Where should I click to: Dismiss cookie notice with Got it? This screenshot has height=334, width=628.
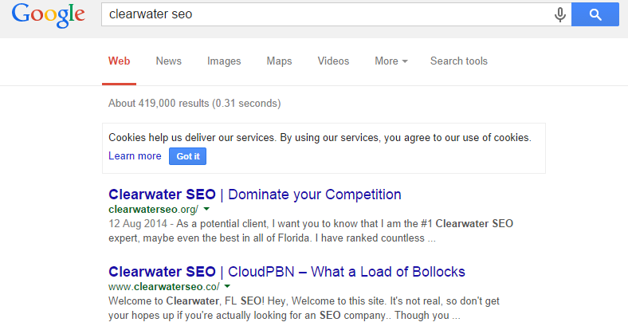188,156
